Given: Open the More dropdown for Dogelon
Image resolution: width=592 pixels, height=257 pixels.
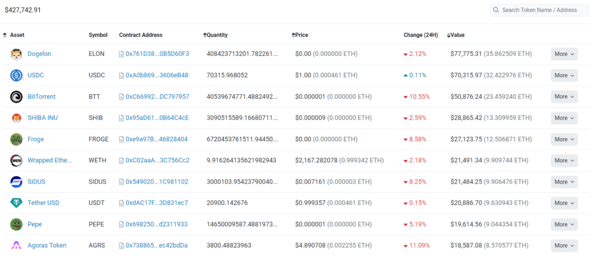Looking at the screenshot, I should coord(564,54).
